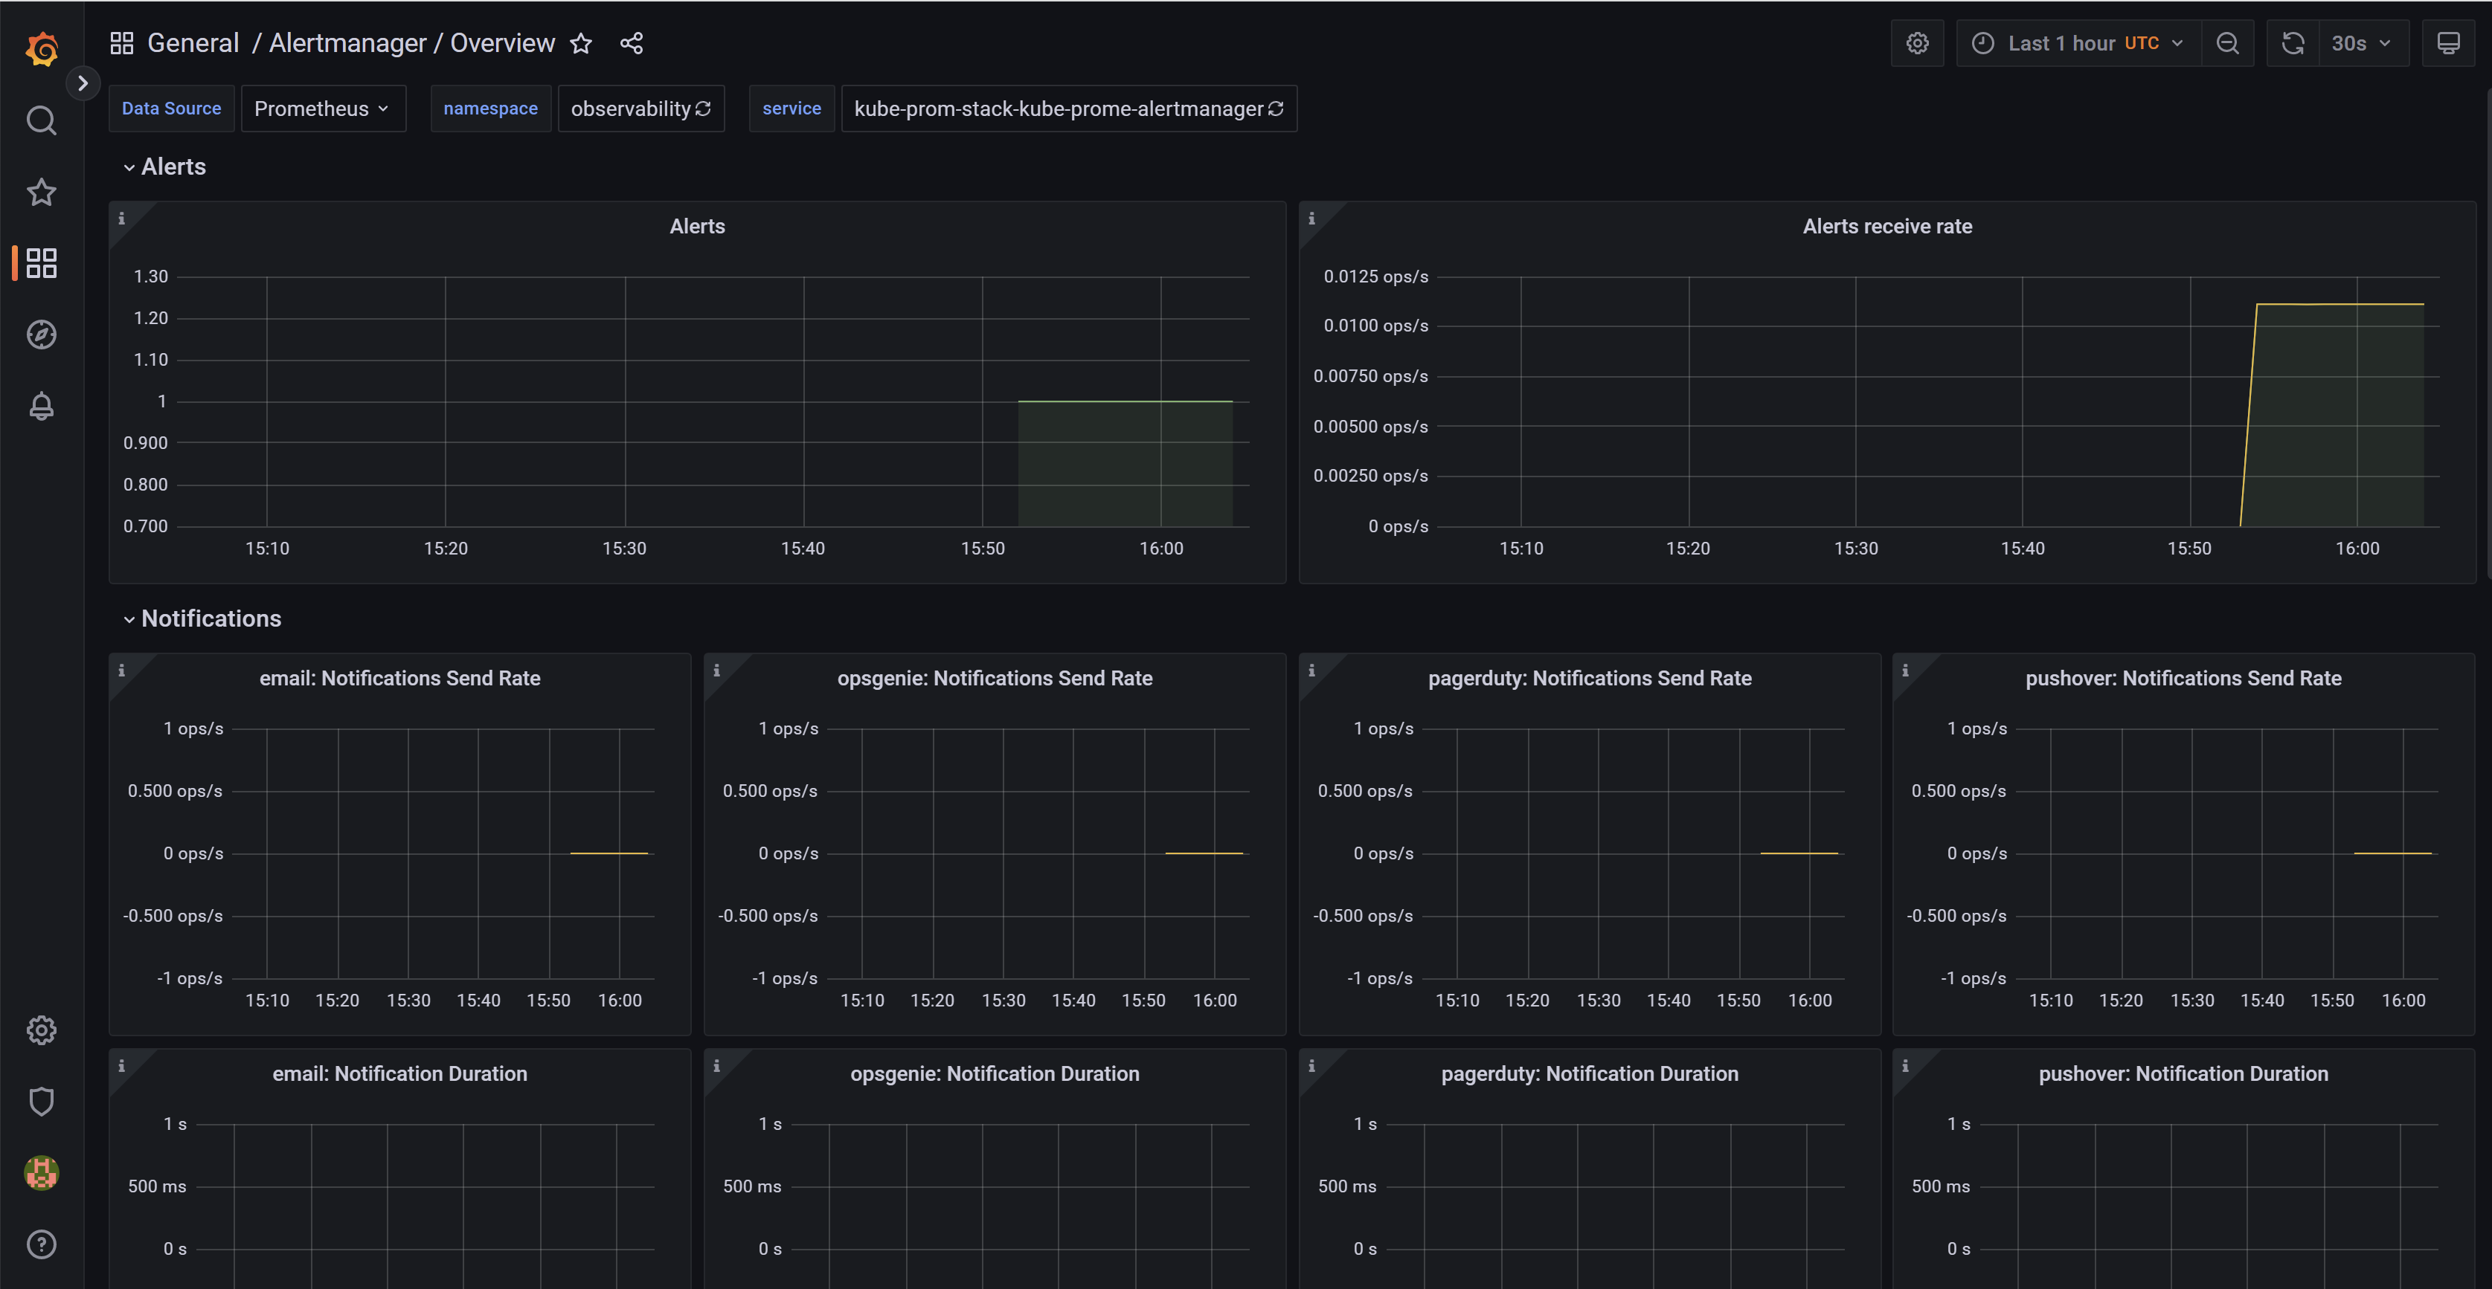Viewport: 2492px width, 1289px height.
Task: Go to the General folder breadcrumb
Action: point(193,44)
